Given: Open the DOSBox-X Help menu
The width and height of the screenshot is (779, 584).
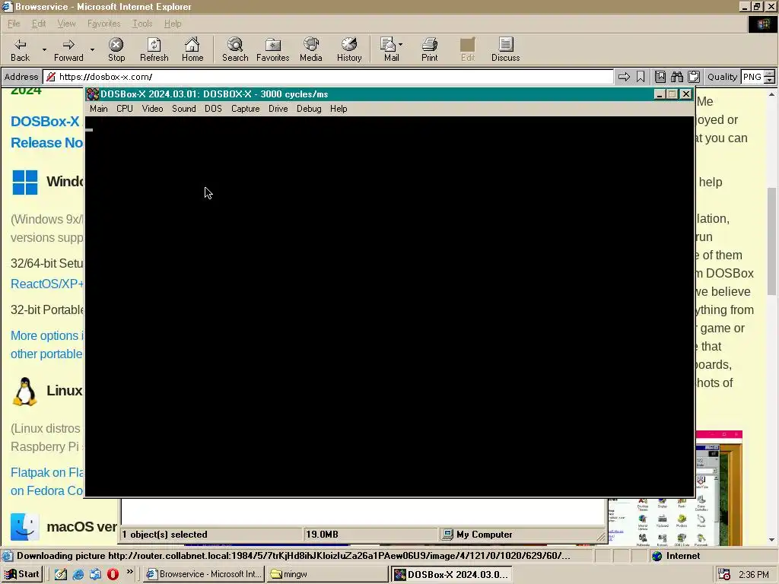Looking at the screenshot, I should 339,109.
